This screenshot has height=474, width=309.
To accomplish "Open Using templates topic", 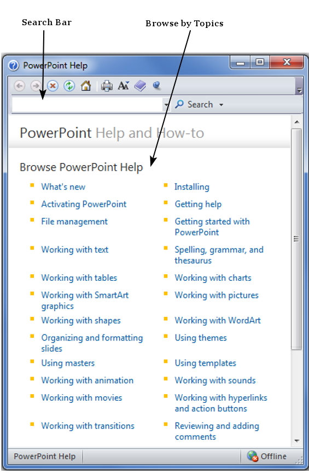I will (206, 363).
